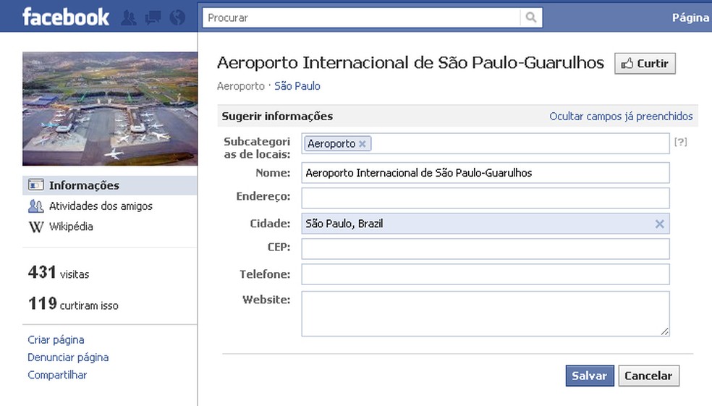Viewport: 712px width, 406px height.
Task: Click into the CEP field
Action: [486, 249]
